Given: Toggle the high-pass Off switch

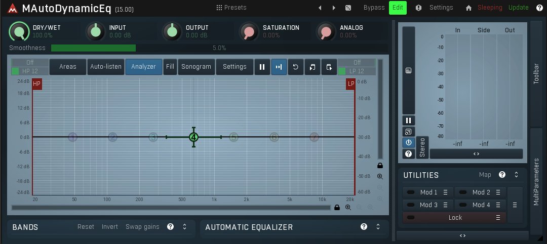Looking at the screenshot, I should tap(30, 63).
